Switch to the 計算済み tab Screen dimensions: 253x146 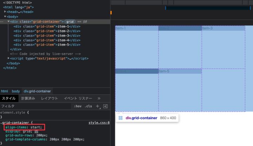[28, 98]
